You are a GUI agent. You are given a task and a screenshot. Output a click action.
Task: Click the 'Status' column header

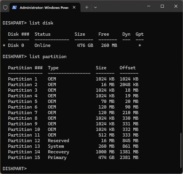click(43, 34)
